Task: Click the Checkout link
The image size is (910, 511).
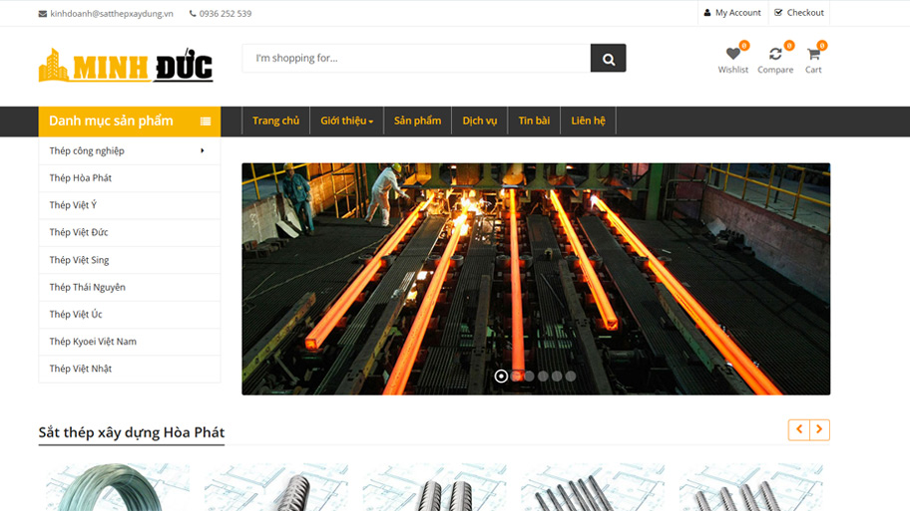Action: tap(805, 13)
